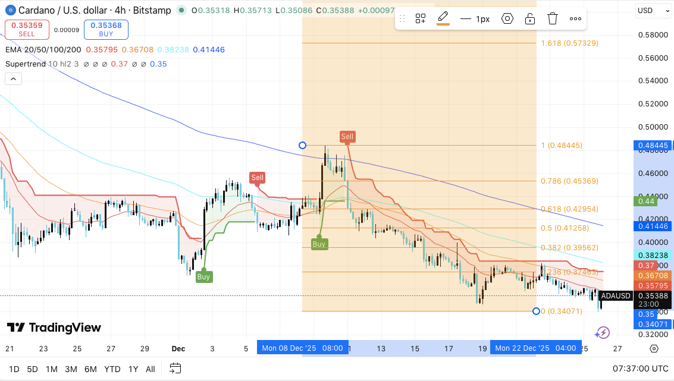Select the Fibonacci anchor point at level 1

pyautogui.click(x=302, y=145)
